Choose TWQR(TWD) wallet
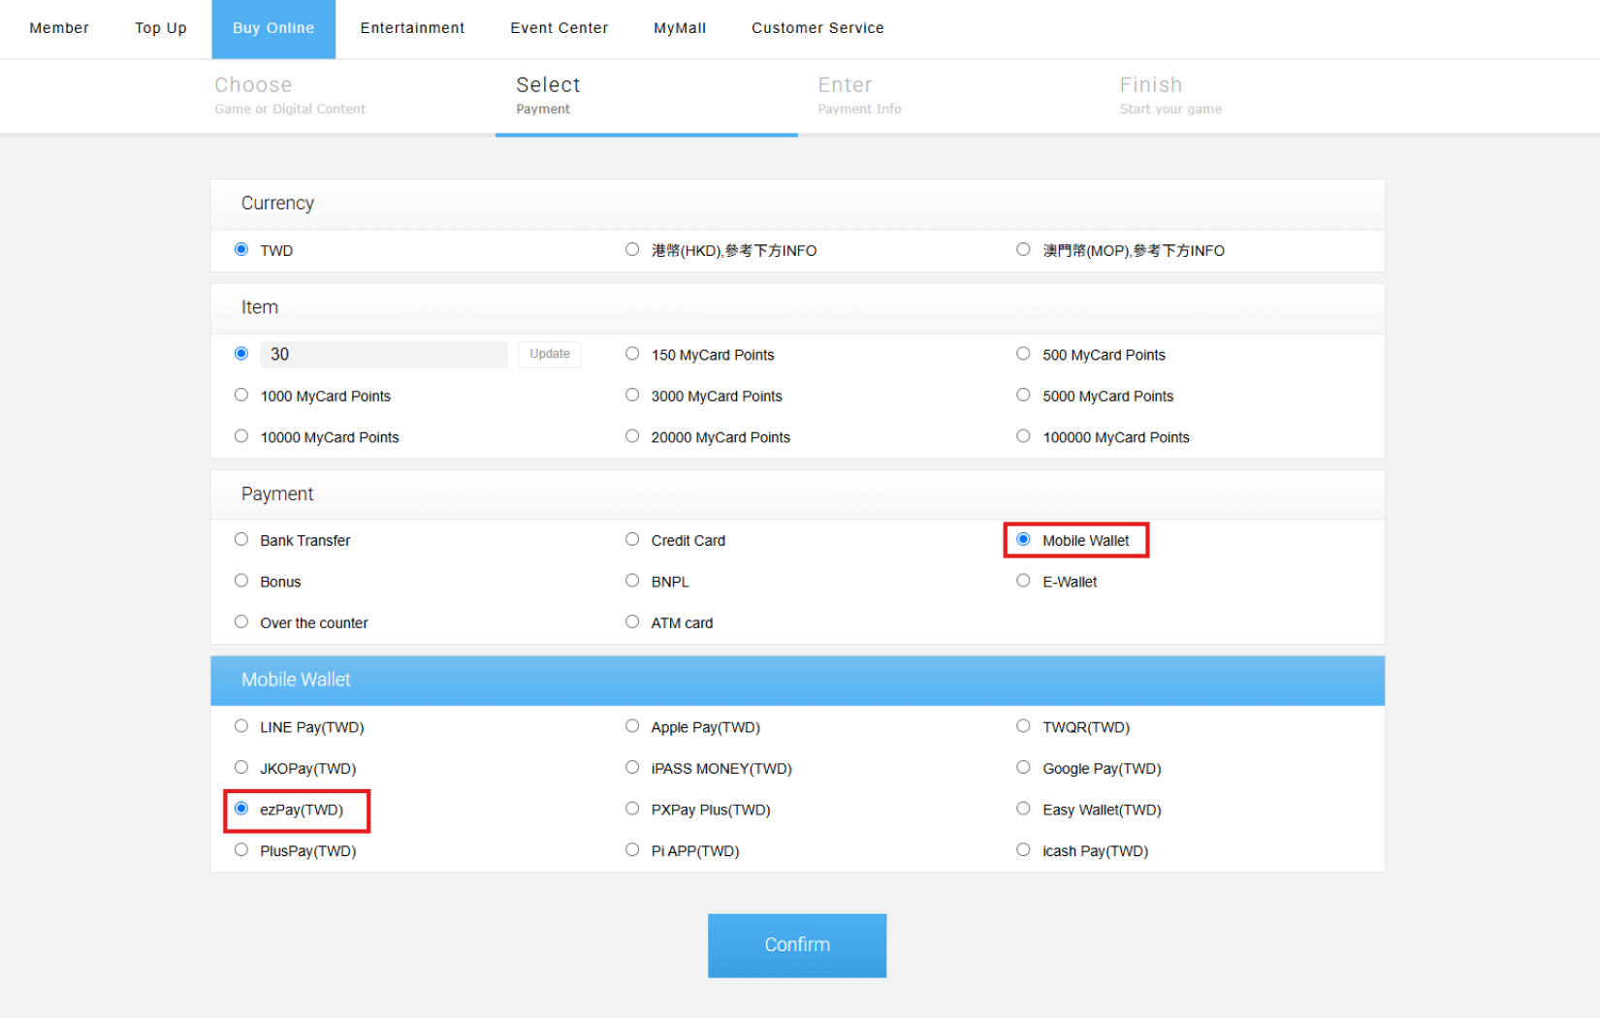This screenshot has height=1018, width=1600. (1023, 726)
